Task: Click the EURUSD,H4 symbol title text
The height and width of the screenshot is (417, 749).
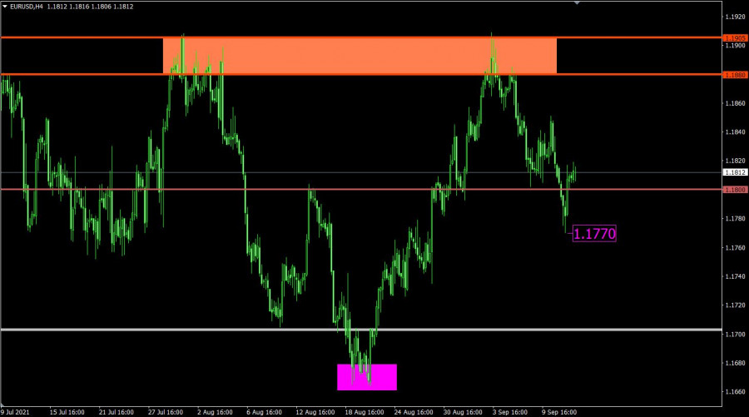Action: pyautogui.click(x=33, y=7)
